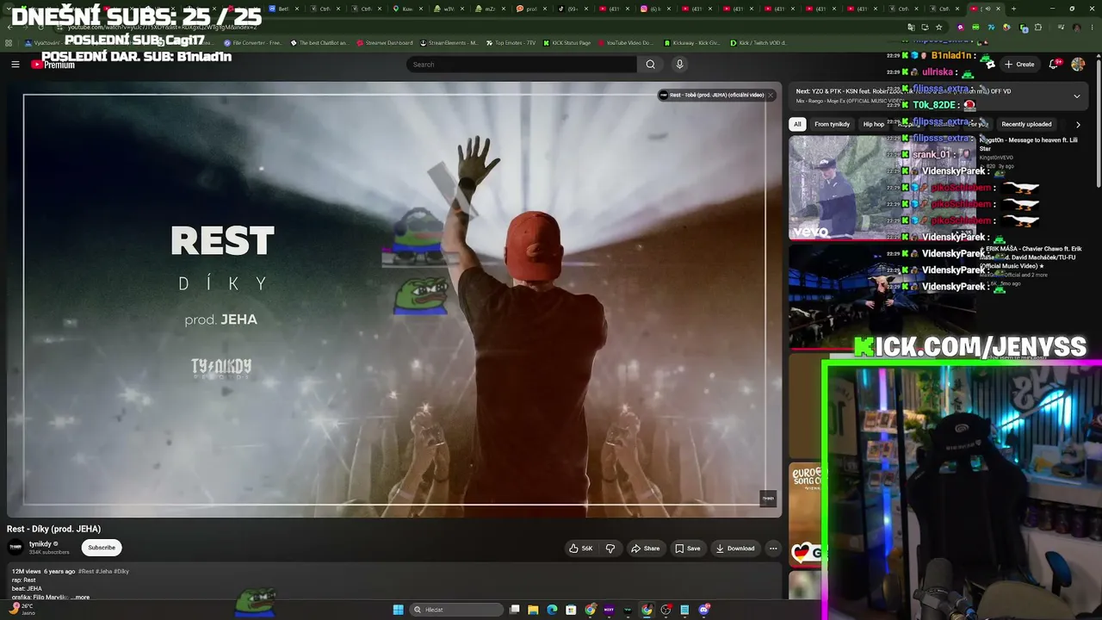Open more actions menu beside Download
This screenshot has width=1102, height=620.
[773, 549]
